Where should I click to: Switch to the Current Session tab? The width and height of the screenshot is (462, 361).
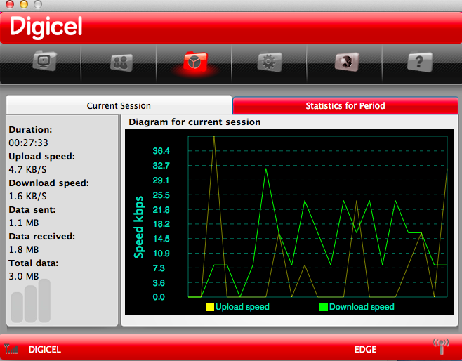119,105
